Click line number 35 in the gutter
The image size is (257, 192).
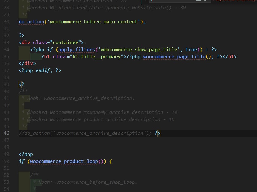tap(6, 57)
